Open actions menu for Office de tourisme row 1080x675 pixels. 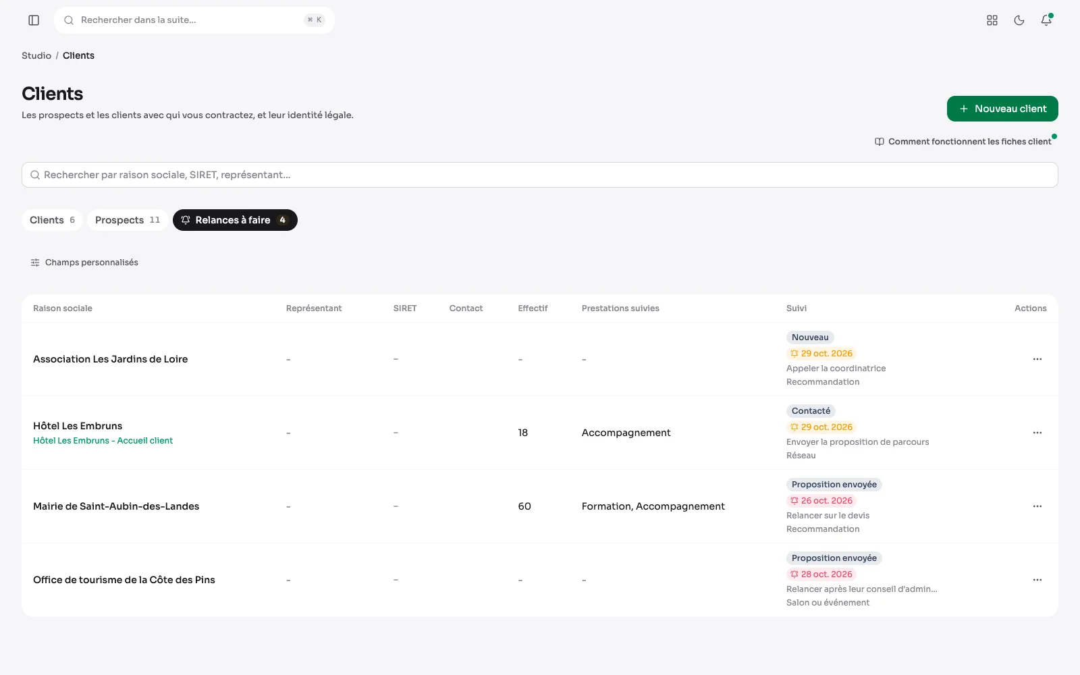point(1037,580)
